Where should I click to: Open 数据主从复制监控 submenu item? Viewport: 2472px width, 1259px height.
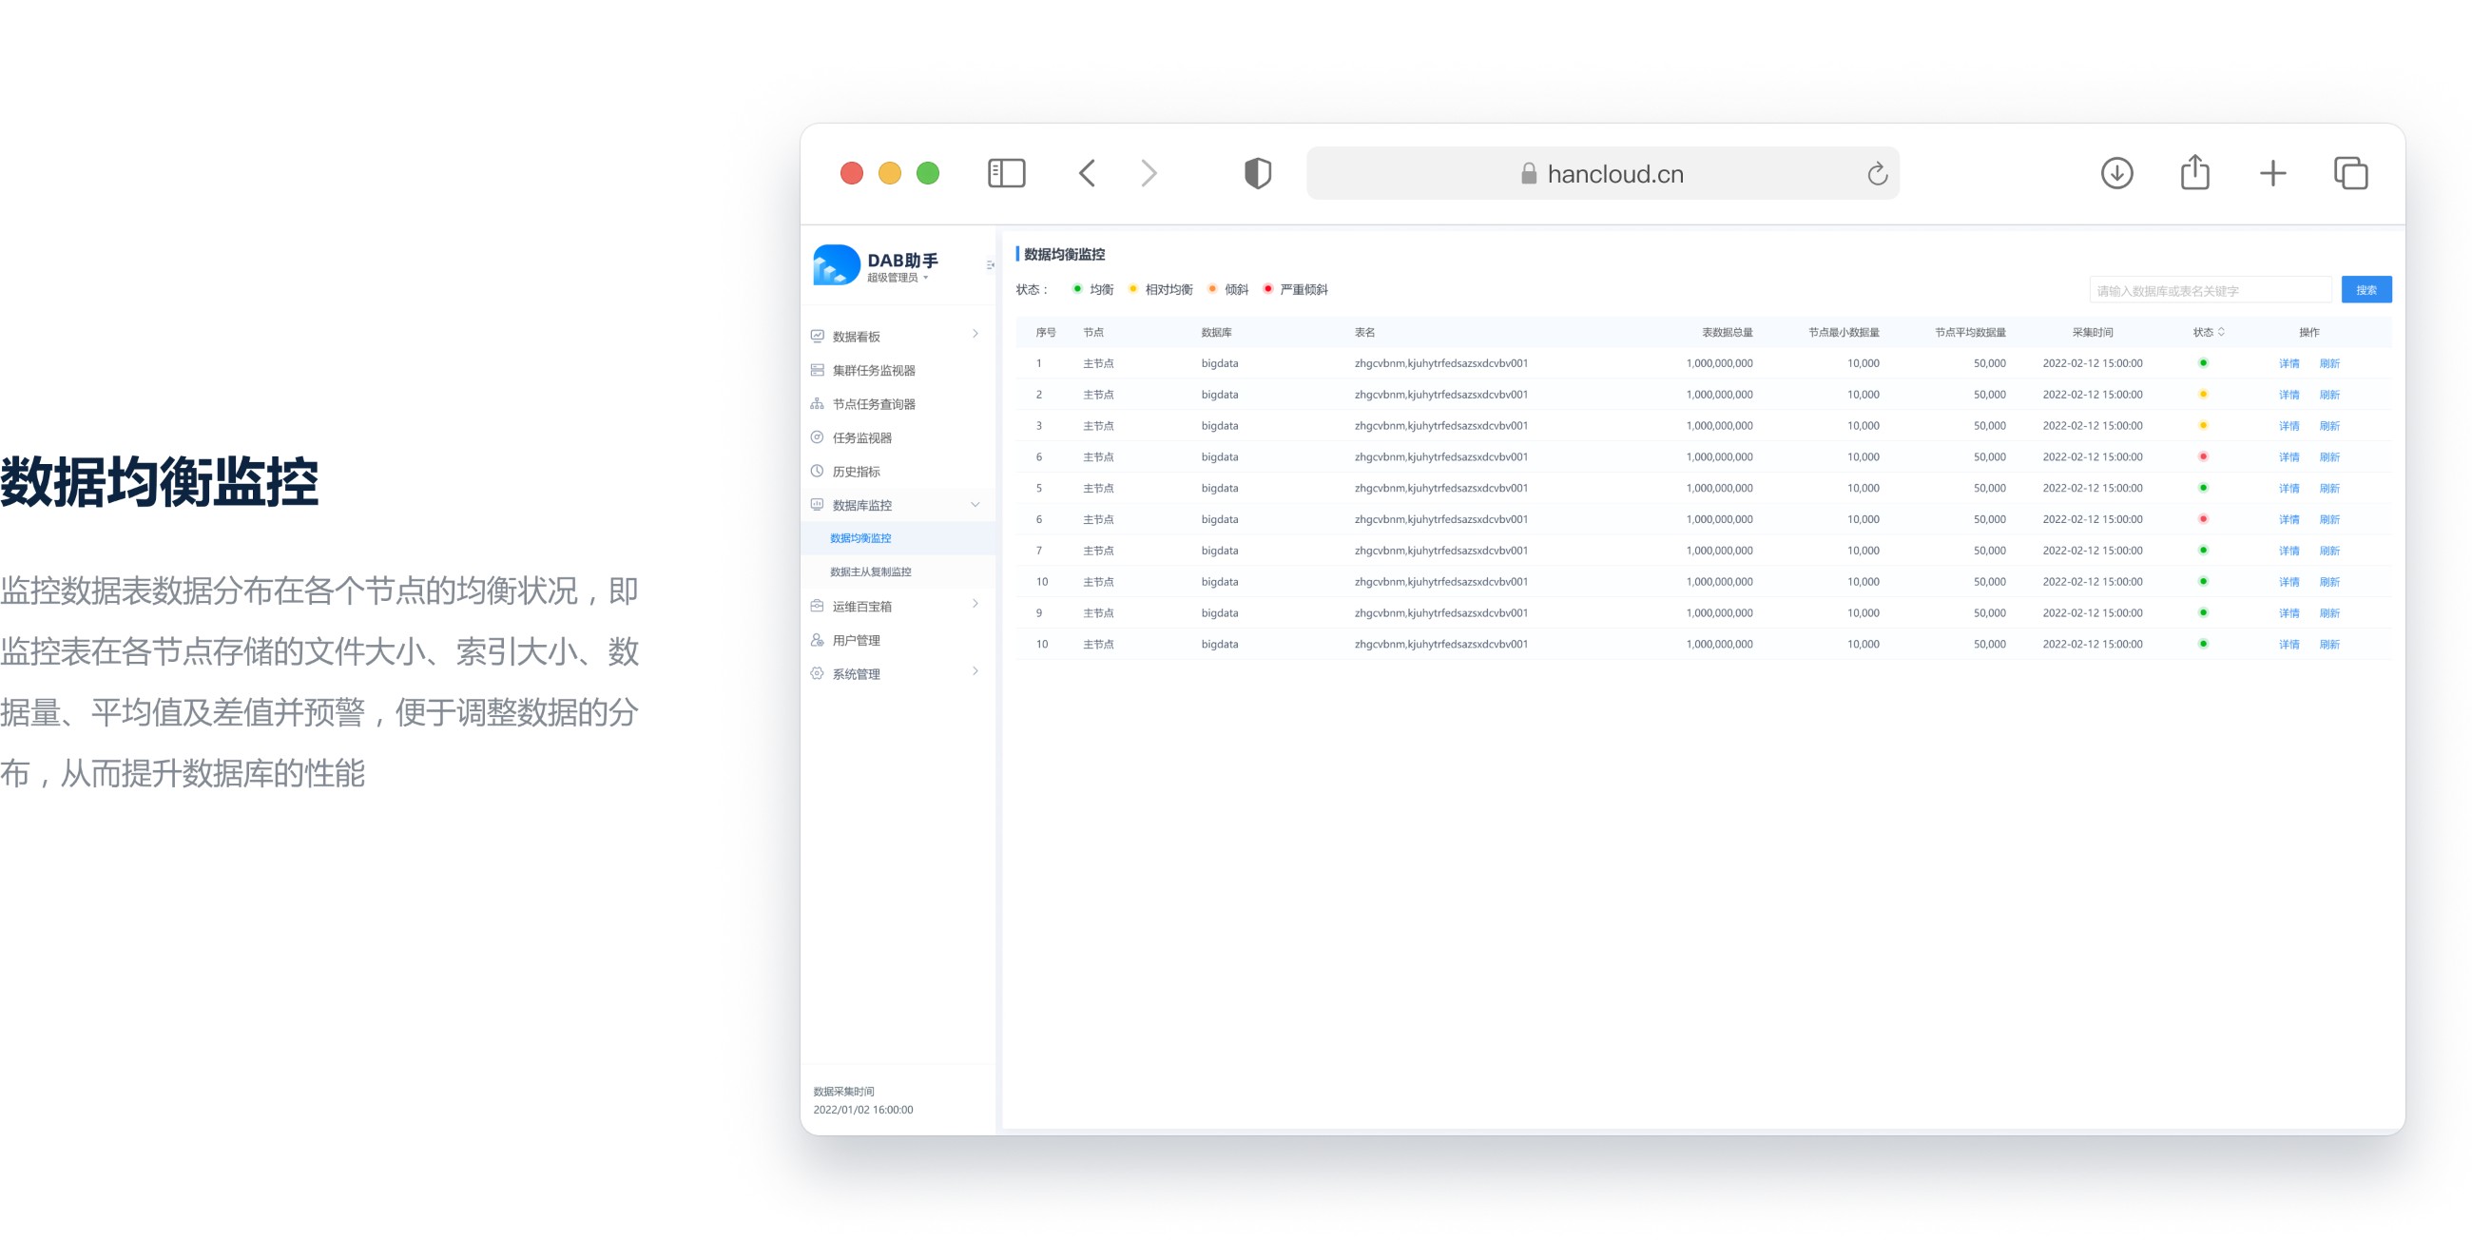(x=870, y=571)
